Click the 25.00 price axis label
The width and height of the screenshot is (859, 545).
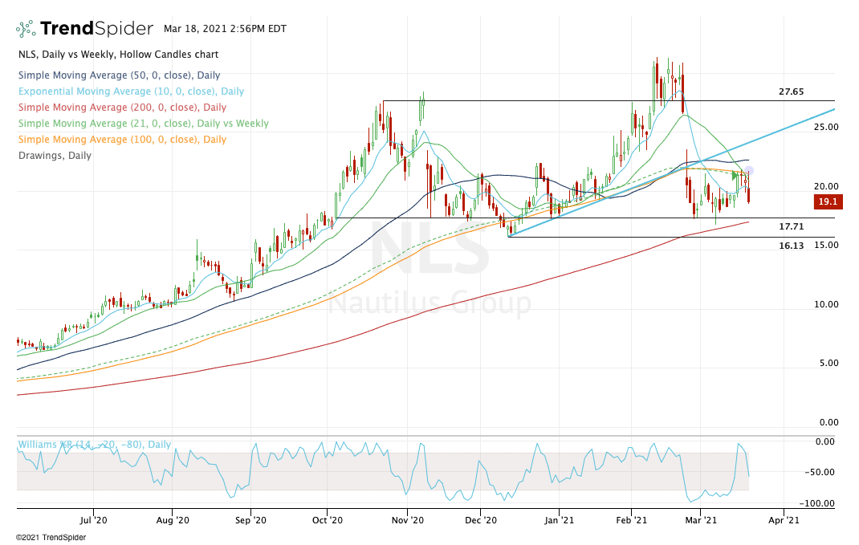click(825, 127)
